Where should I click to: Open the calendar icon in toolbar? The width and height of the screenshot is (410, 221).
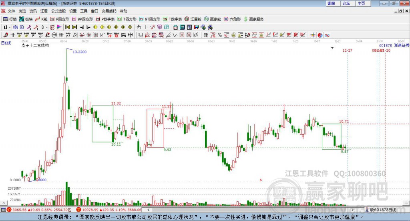[175, 27]
